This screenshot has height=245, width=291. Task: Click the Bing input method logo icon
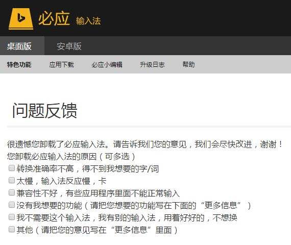click(x=21, y=19)
